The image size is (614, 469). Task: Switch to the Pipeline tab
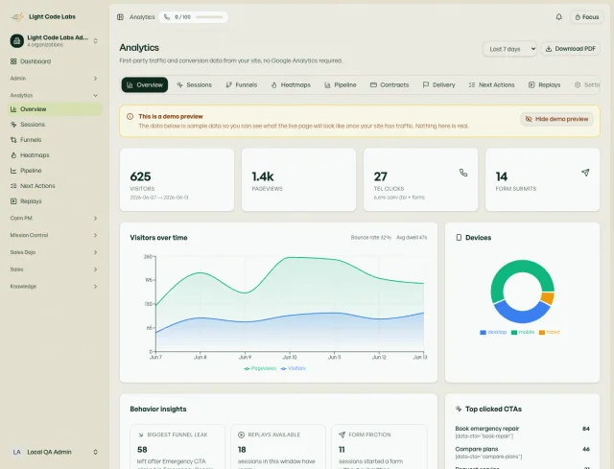[341, 85]
